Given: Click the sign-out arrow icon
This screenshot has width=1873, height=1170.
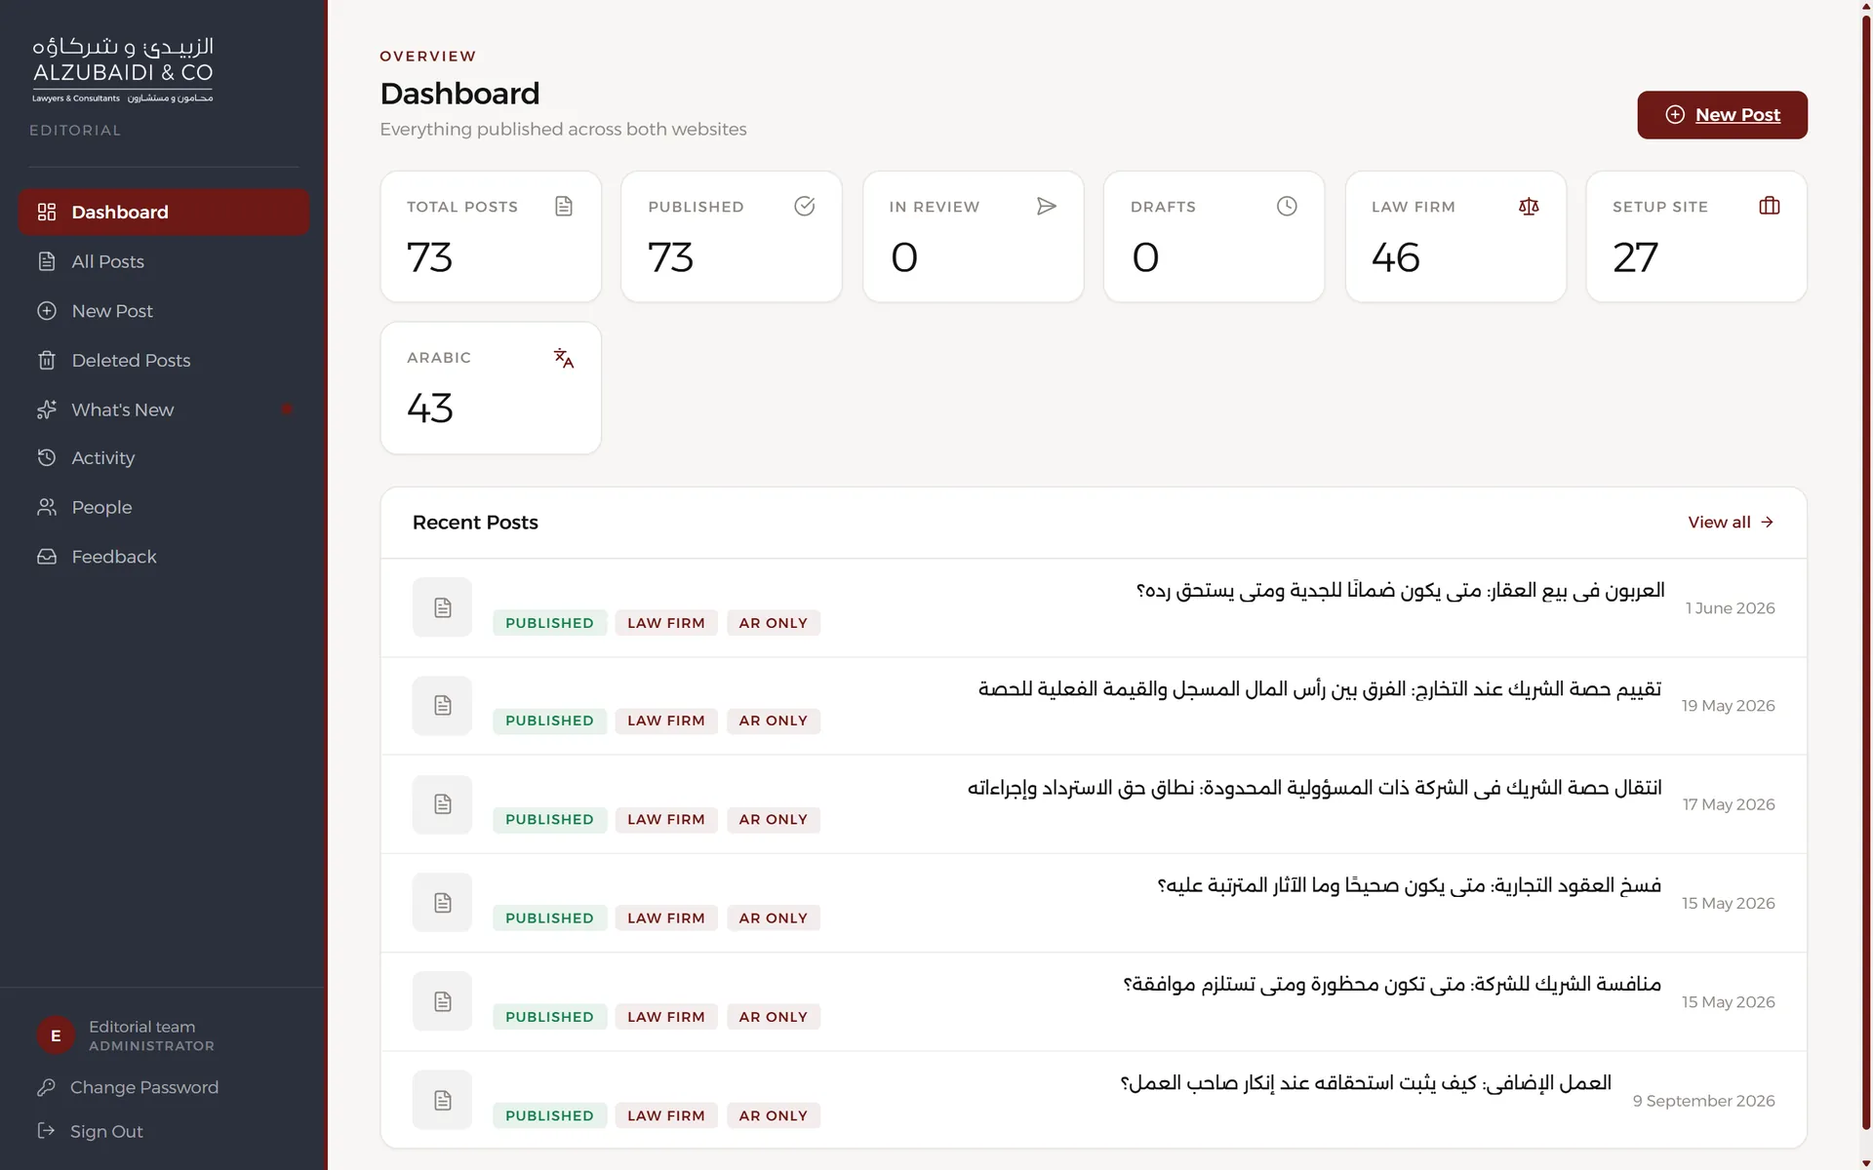Looking at the screenshot, I should tap(46, 1131).
